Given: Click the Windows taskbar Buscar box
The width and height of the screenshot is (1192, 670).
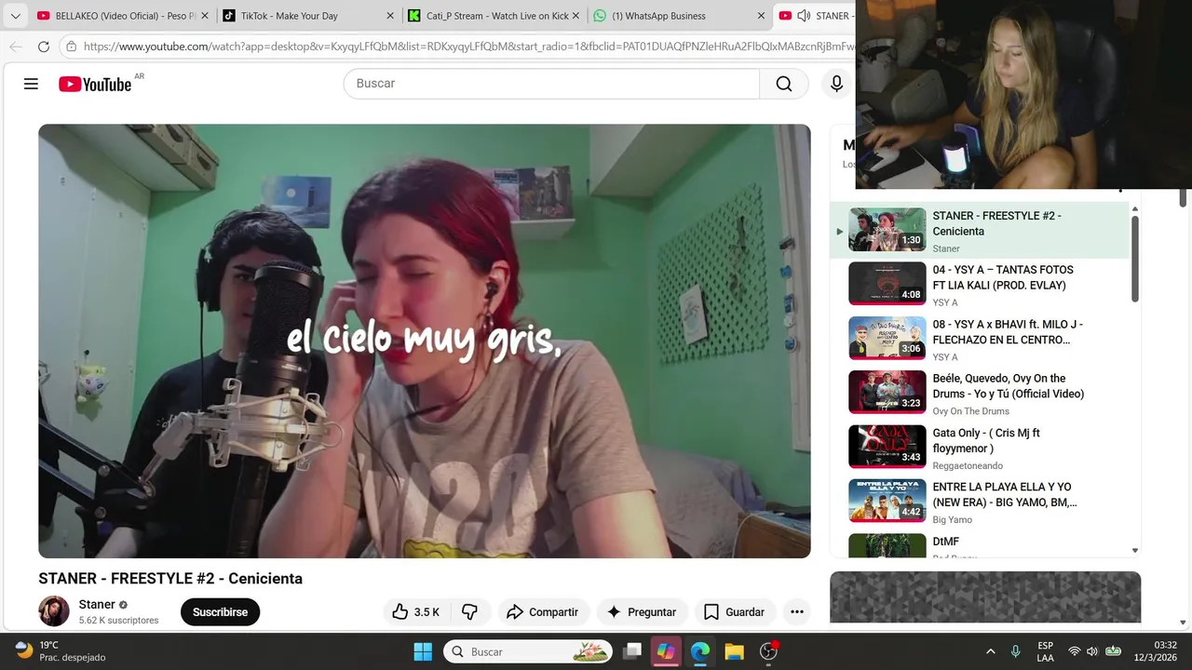Looking at the screenshot, I should coord(528,651).
